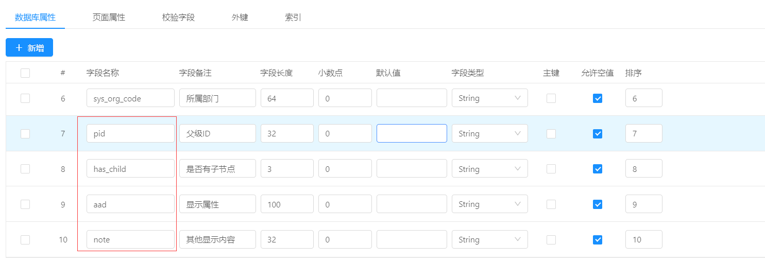Expand the String type dropdown in aad row

click(x=490, y=204)
